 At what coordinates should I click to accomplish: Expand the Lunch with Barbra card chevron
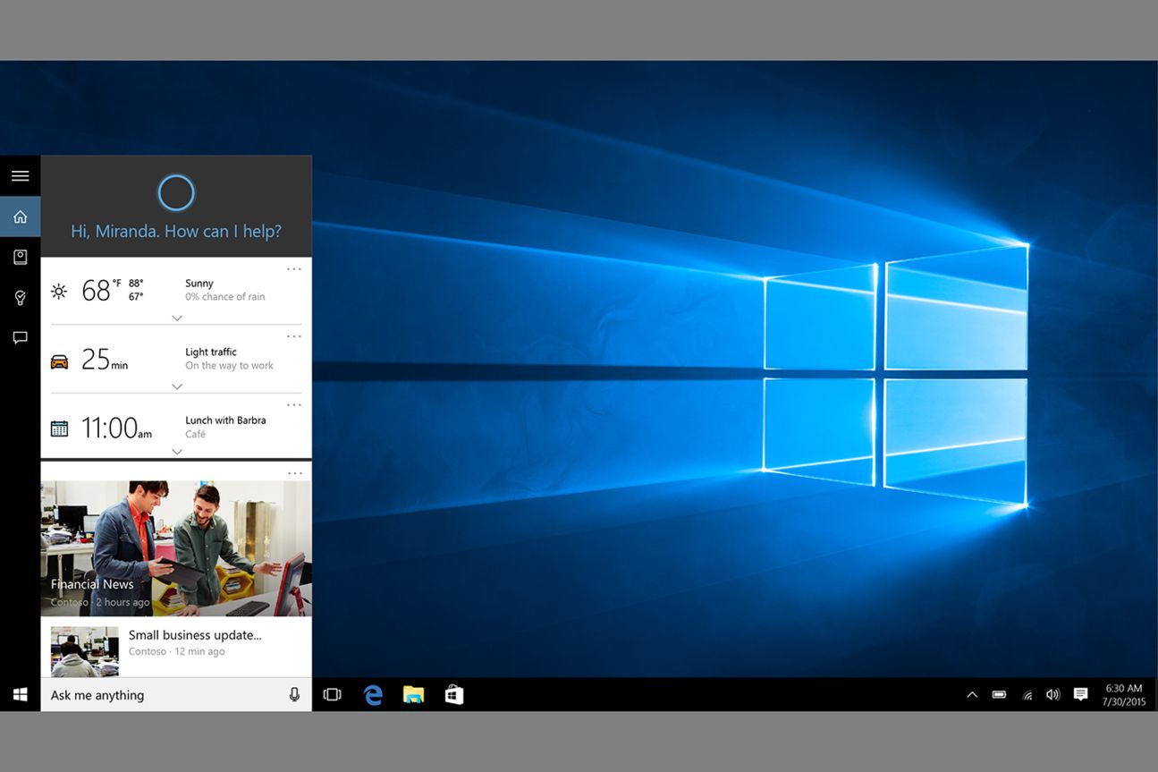(177, 452)
